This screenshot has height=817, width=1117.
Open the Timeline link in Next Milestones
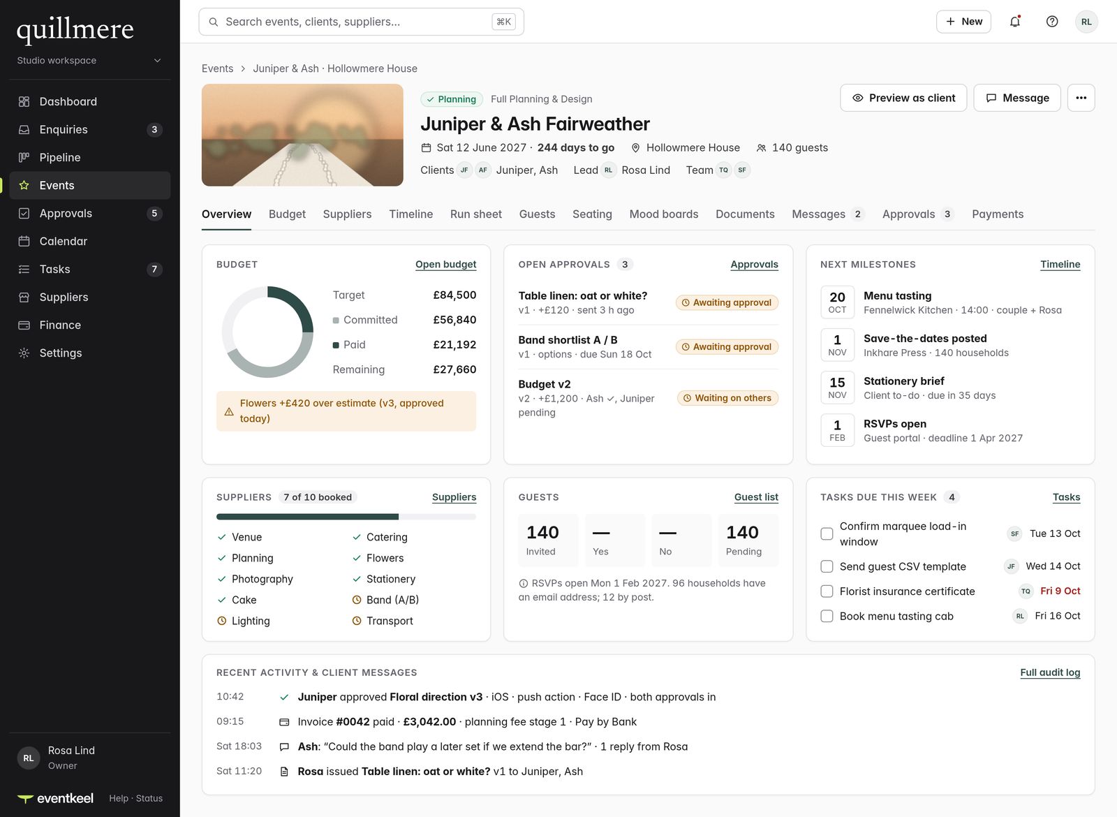1060,265
